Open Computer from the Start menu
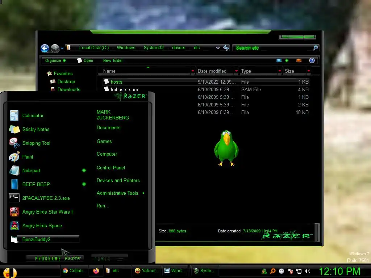The width and height of the screenshot is (371, 278). pos(107,154)
